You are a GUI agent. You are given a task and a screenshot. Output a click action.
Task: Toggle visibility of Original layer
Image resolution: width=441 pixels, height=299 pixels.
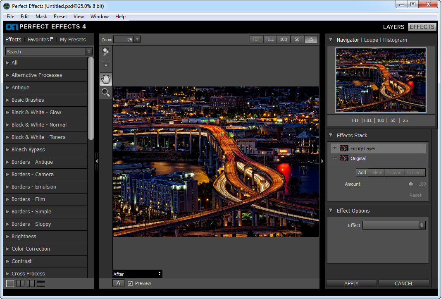pos(334,158)
